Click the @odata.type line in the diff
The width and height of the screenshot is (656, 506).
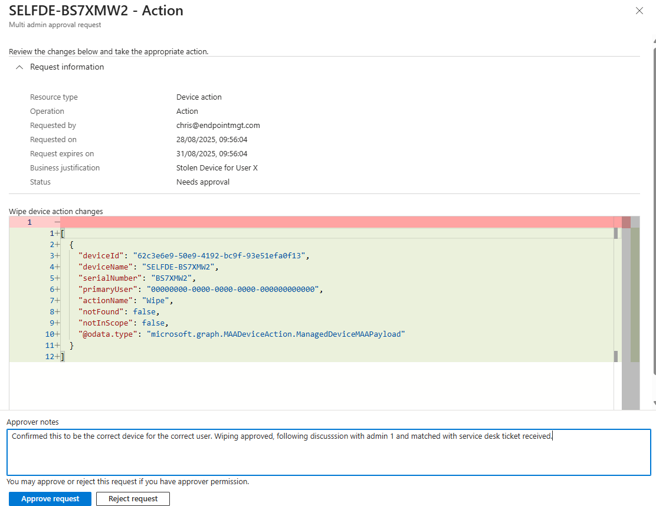pos(241,334)
